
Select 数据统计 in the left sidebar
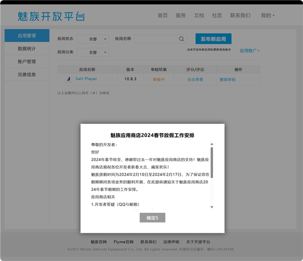[27, 49]
